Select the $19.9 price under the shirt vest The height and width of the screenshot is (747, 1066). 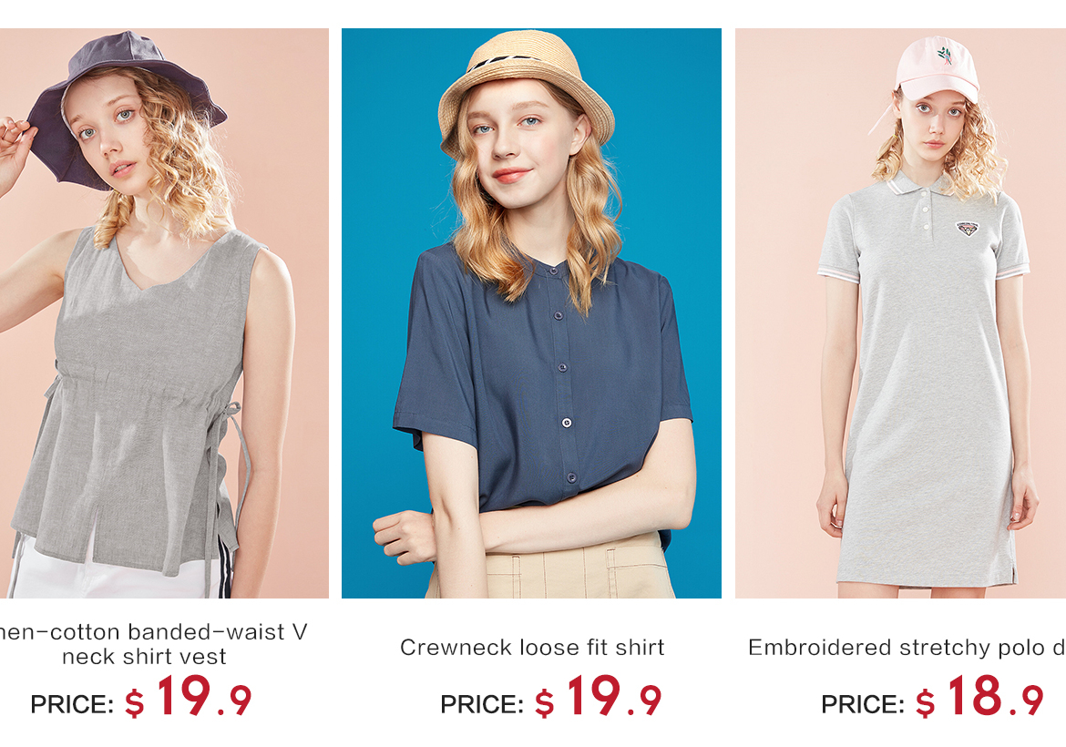point(189,697)
